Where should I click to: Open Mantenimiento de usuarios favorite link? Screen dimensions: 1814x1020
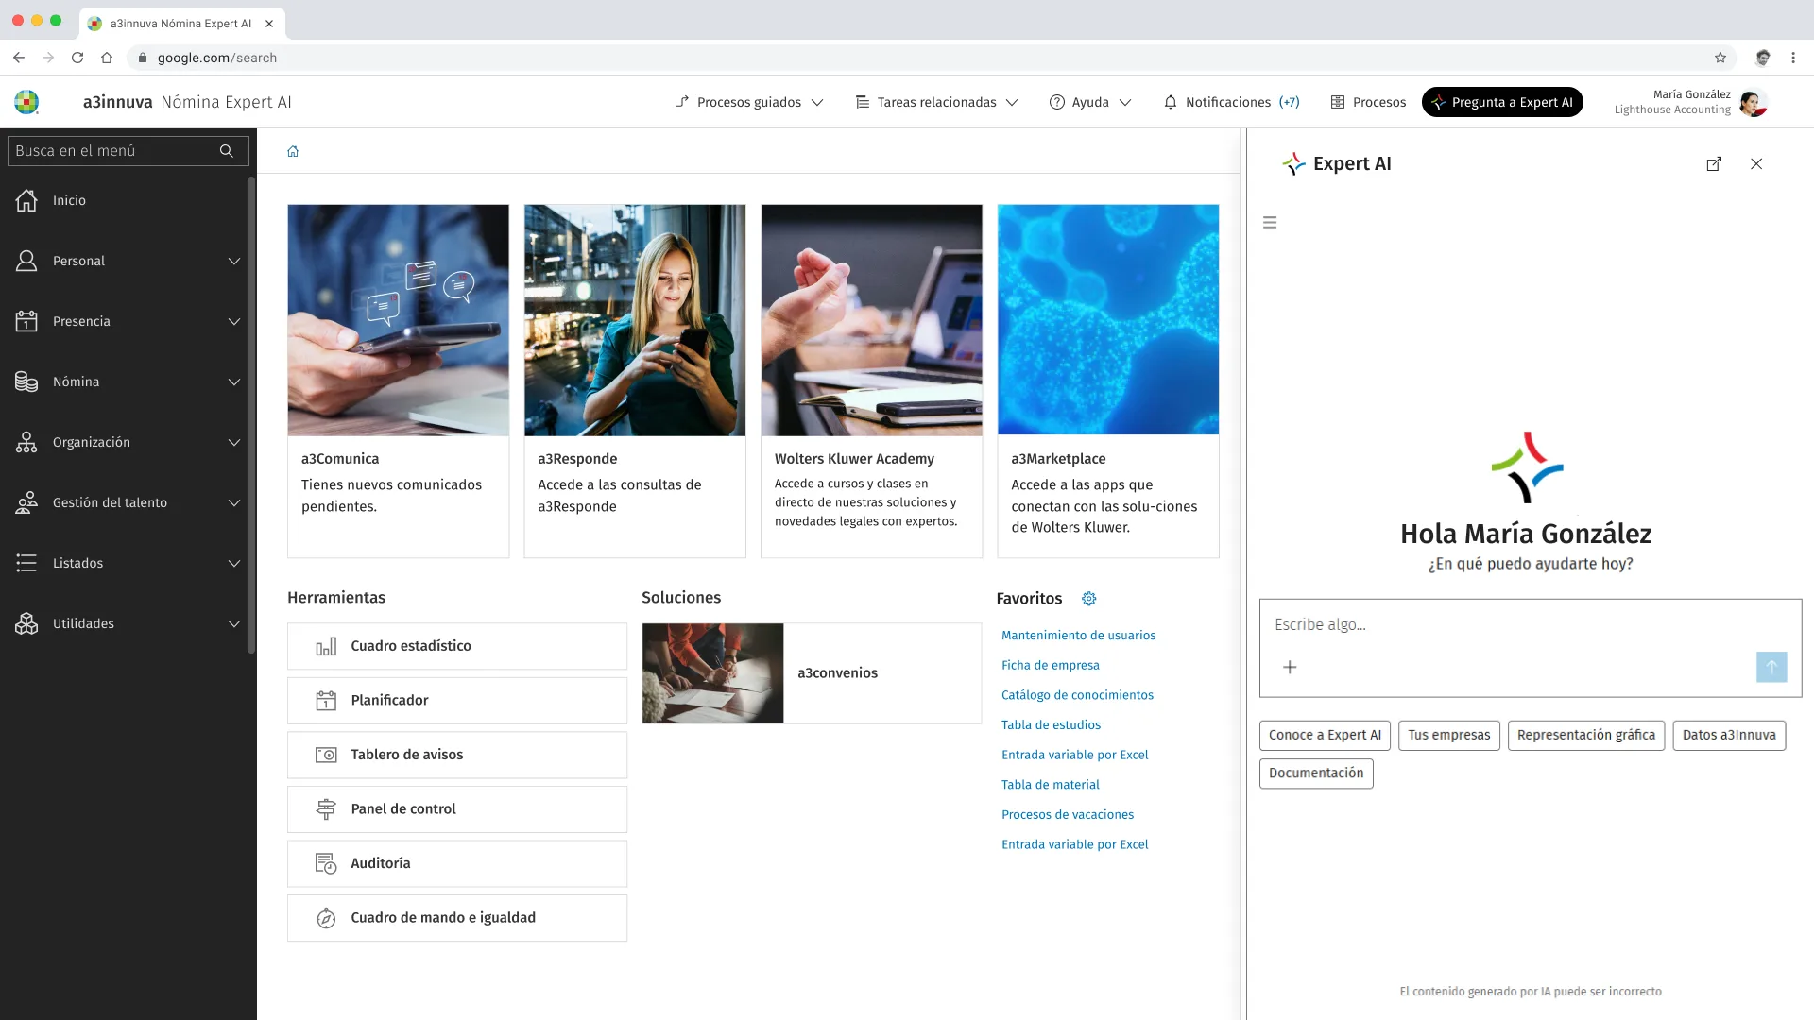point(1078,636)
